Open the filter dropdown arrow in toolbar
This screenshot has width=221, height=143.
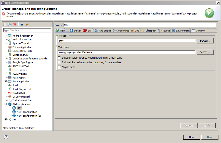(31, 24)
